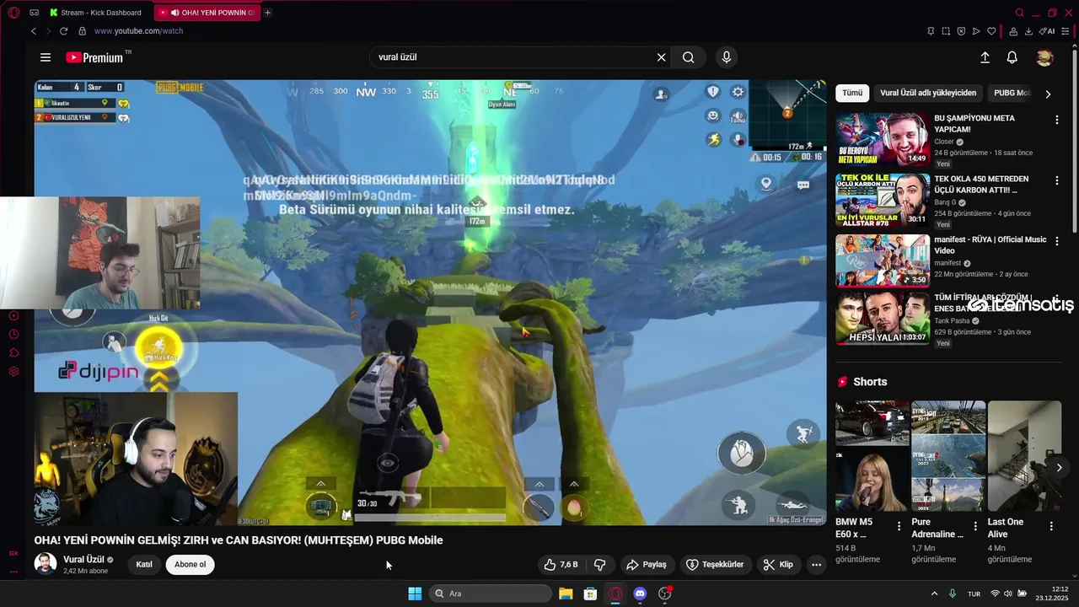The image size is (1079, 607).
Task: Dislike the video
Action: coord(600,565)
